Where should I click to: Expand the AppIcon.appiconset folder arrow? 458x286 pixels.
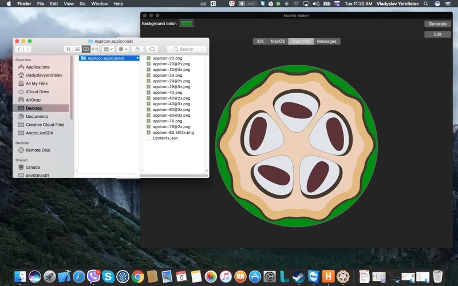137,58
